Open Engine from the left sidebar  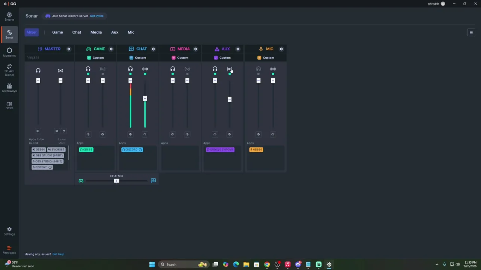(9, 16)
